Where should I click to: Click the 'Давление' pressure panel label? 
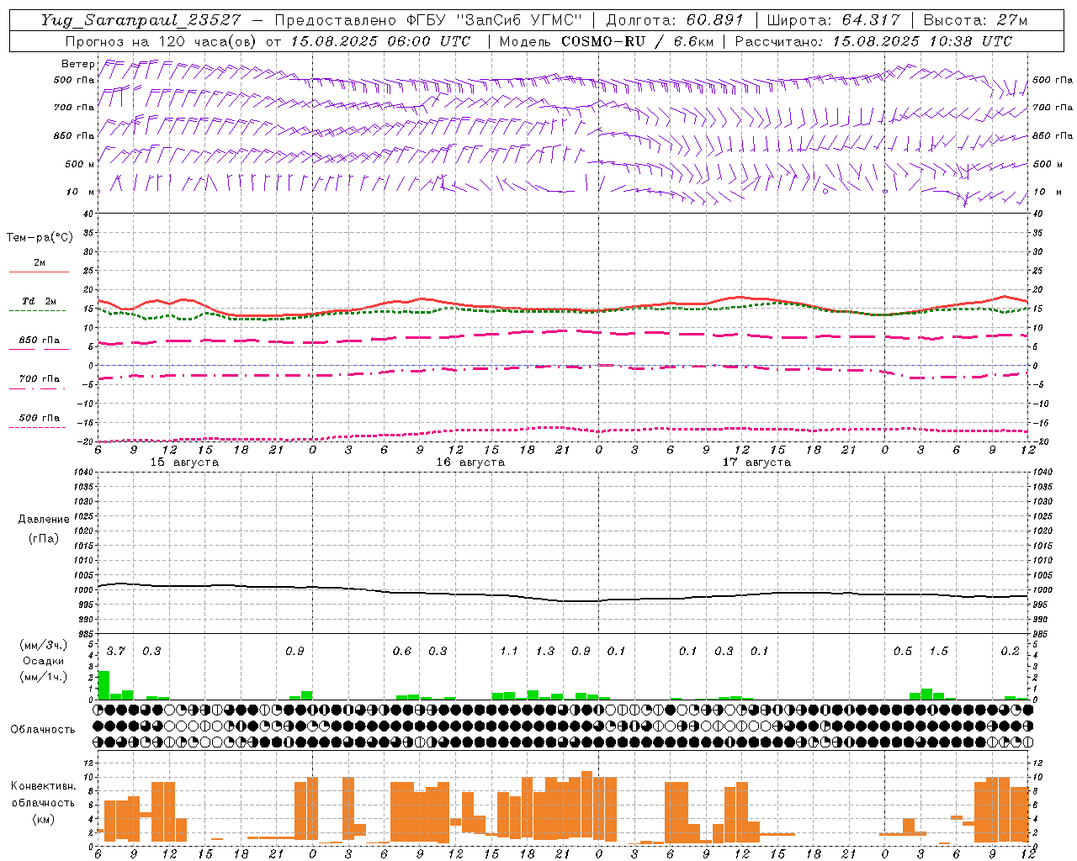(44, 520)
